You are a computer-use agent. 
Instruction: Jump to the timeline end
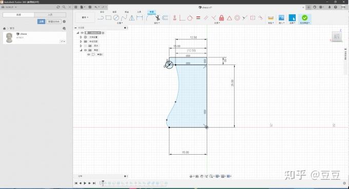coord(94,183)
